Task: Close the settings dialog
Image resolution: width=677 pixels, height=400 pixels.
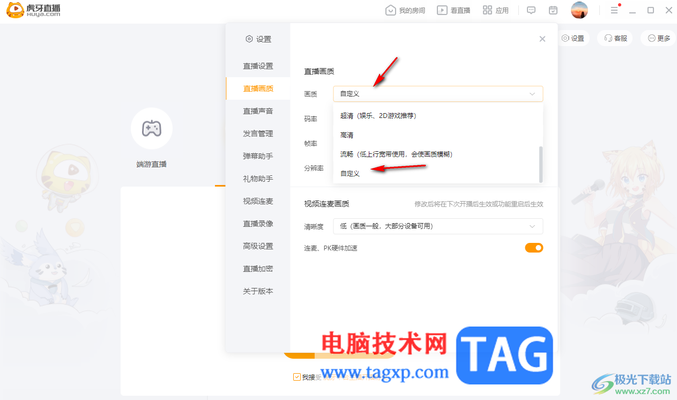Action: (x=542, y=39)
